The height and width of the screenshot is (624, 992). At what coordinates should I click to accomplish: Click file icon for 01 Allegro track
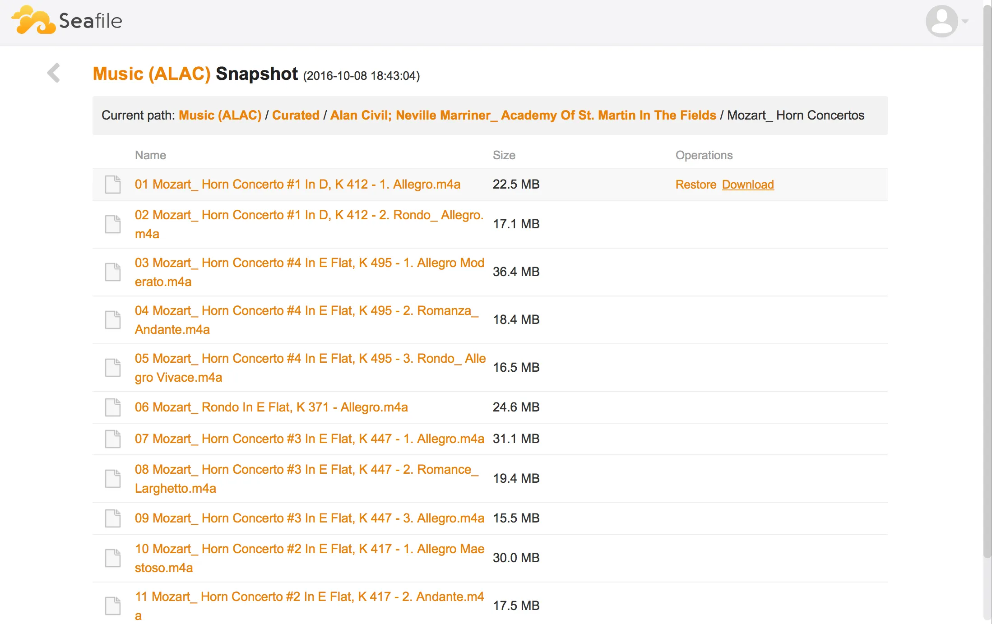[x=112, y=184]
